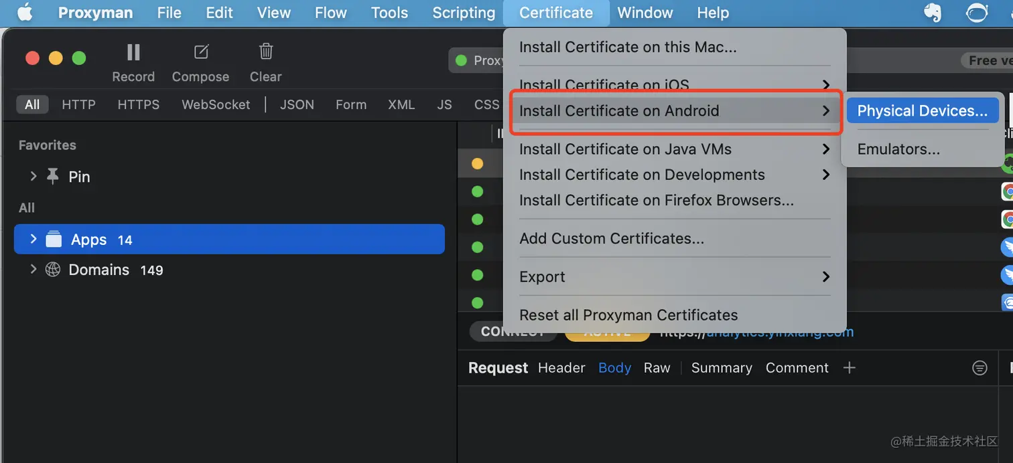Click the Free version badge
Screen dimensions: 1013x463
click(x=986, y=60)
